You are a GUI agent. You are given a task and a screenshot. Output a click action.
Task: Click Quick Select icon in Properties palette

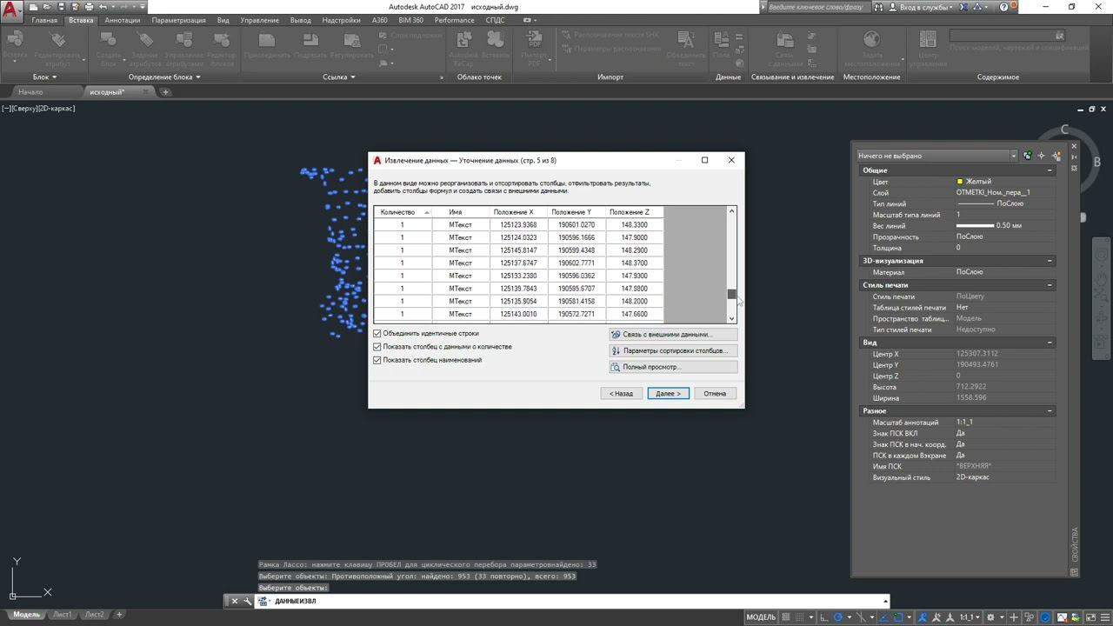(1056, 156)
